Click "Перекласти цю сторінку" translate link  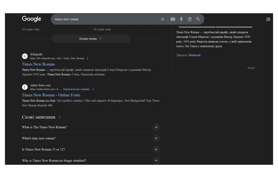[x=76, y=89]
